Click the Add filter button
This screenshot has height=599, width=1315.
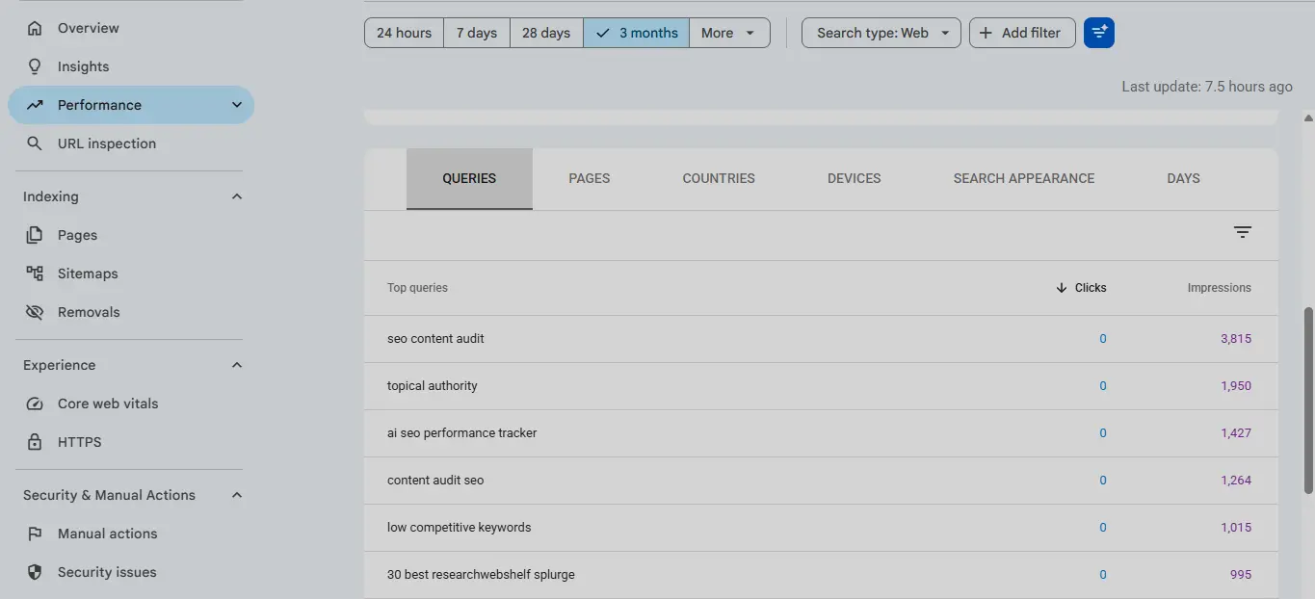point(1022,33)
